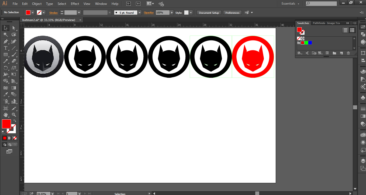
Task: Select the Eyedropper tool
Action: 5,94
